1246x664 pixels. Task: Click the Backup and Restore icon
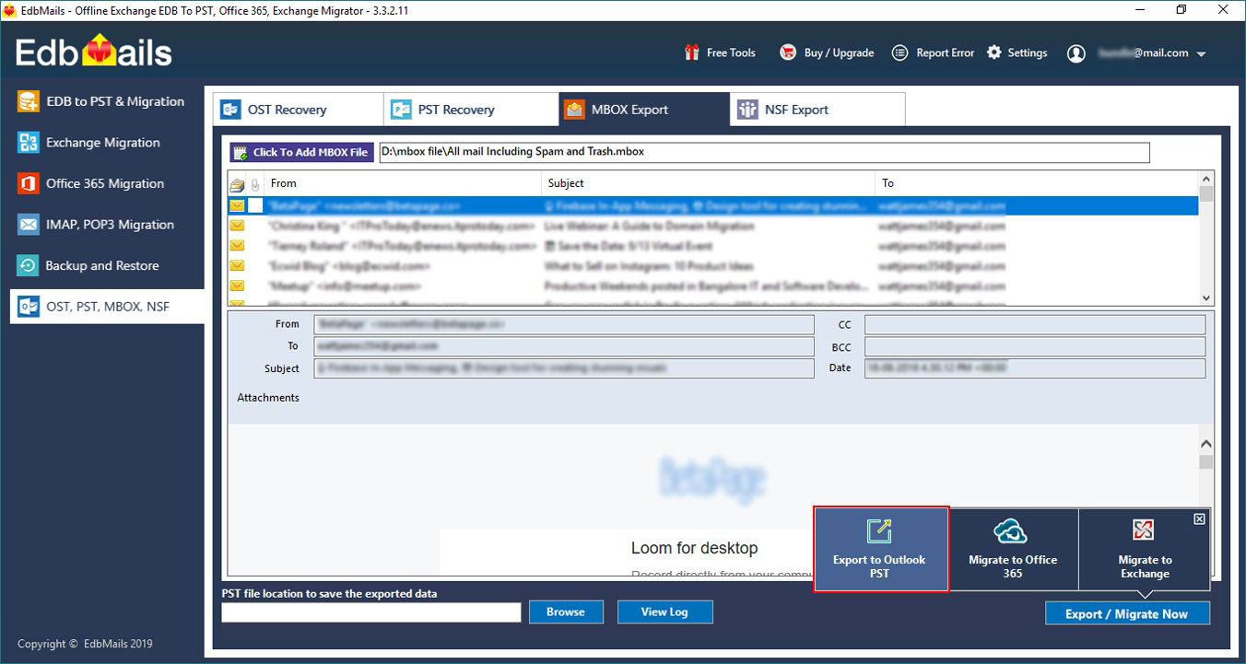pyautogui.click(x=29, y=265)
